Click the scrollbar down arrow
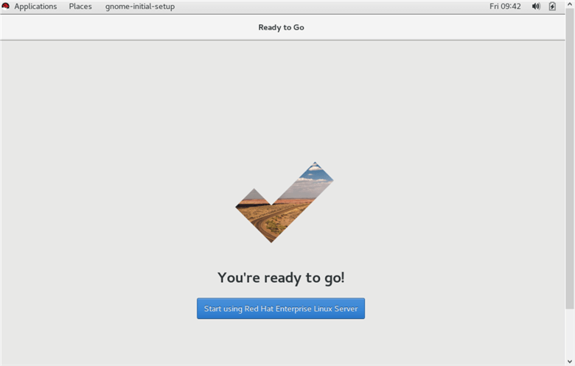This screenshot has width=575, height=366. [x=570, y=362]
